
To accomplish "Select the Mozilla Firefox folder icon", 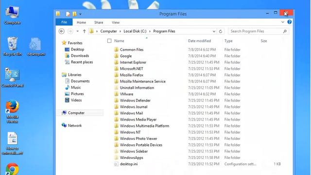I will 117,75.
